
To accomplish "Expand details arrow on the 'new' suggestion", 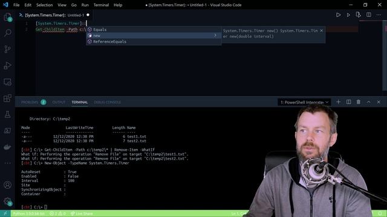I will (x=215, y=36).
